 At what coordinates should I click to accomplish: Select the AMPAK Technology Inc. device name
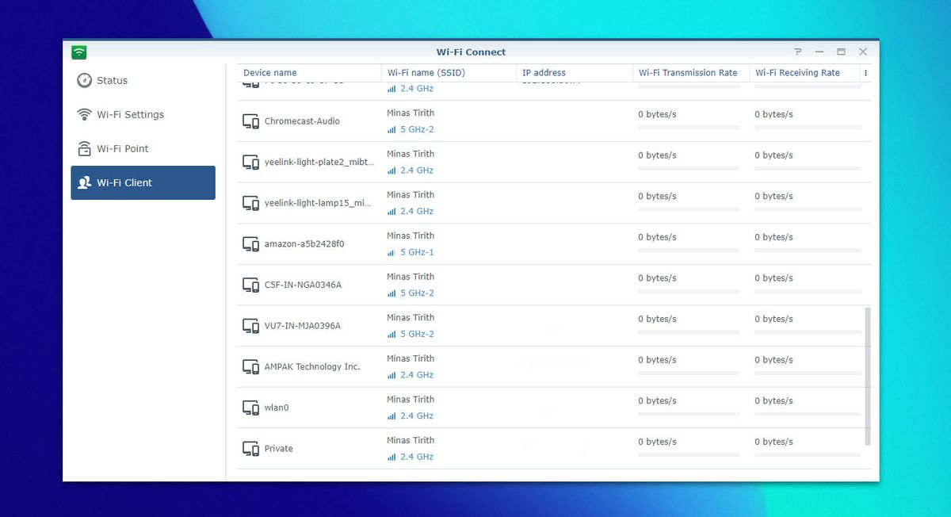click(x=312, y=367)
